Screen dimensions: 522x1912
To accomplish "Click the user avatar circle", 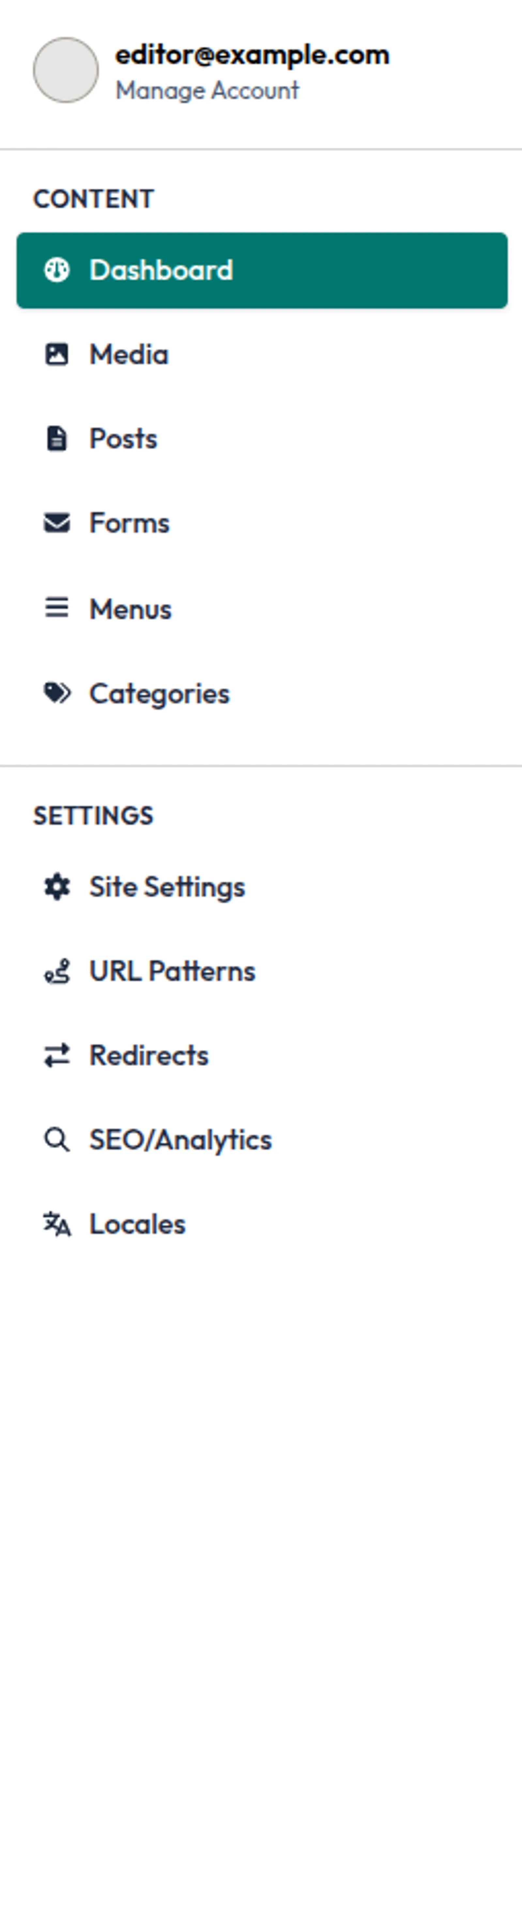I will 66,71.
